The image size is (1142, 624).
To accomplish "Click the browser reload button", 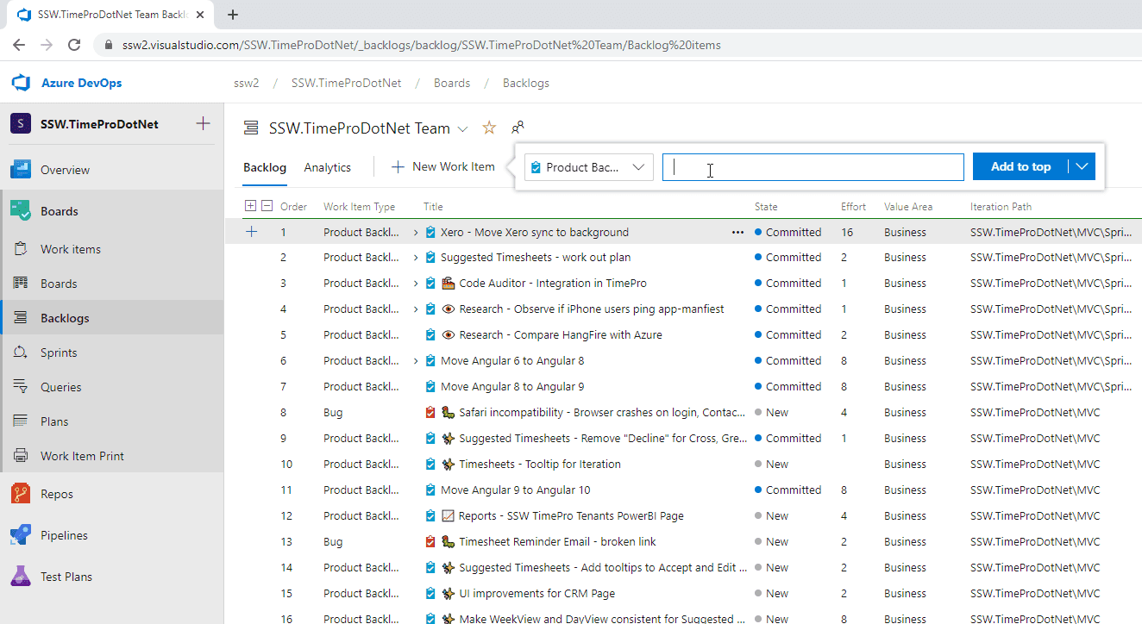I will point(74,45).
